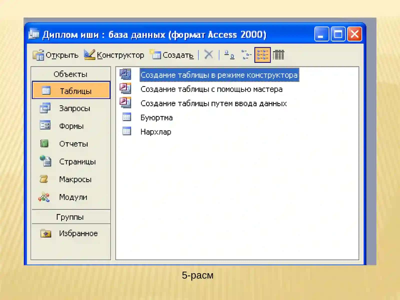Click the Страницы globe-page icon
400x300 pixels.
coord(45,161)
